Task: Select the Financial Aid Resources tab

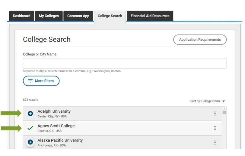Action: 150,16
